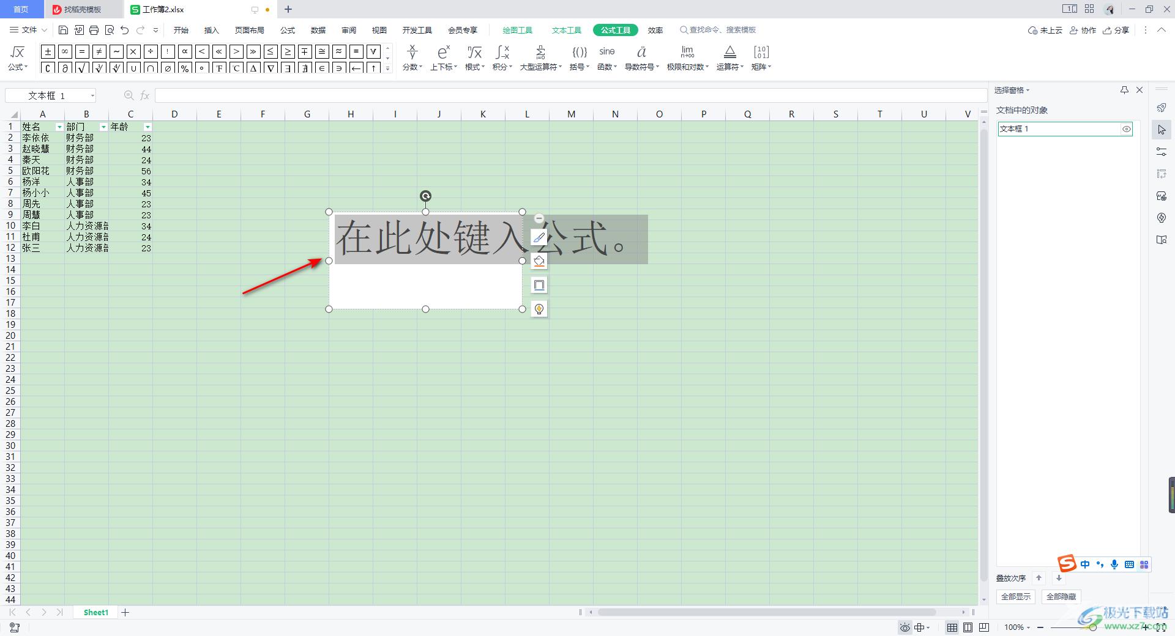The width and height of the screenshot is (1175, 636).
Task: Undo the last action
Action: (125, 30)
